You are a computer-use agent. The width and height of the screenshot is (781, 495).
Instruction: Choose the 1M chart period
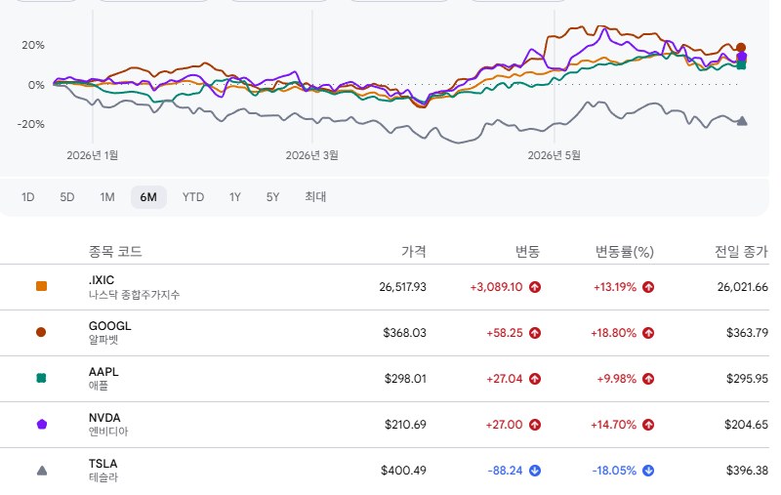click(x=107, y=197)
